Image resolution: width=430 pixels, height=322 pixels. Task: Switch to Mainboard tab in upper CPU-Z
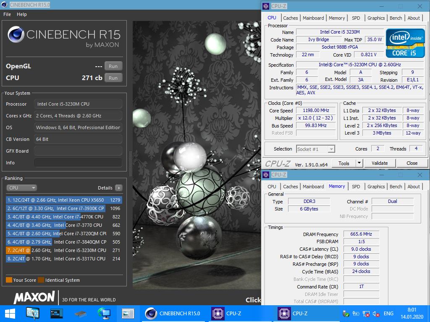[313, 18]
